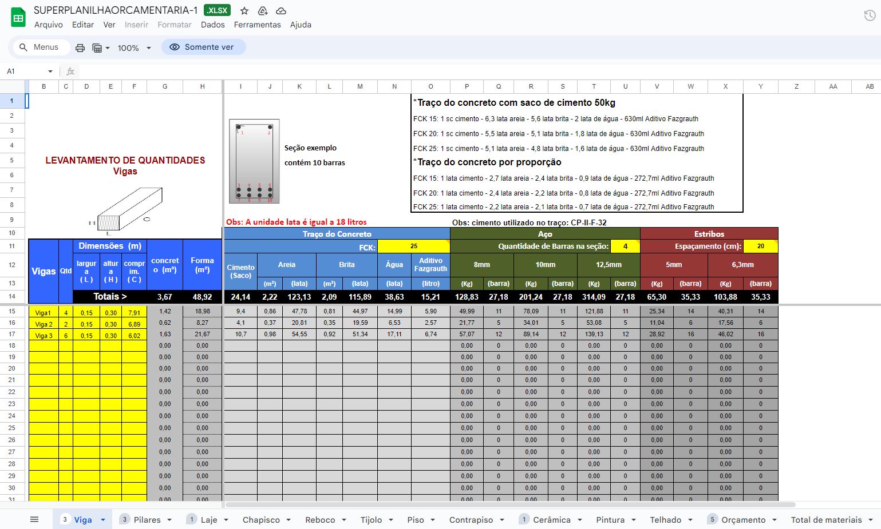This screenshot has height=529, width=881.
Task: Select row header 14
Action: coord(11,296)
